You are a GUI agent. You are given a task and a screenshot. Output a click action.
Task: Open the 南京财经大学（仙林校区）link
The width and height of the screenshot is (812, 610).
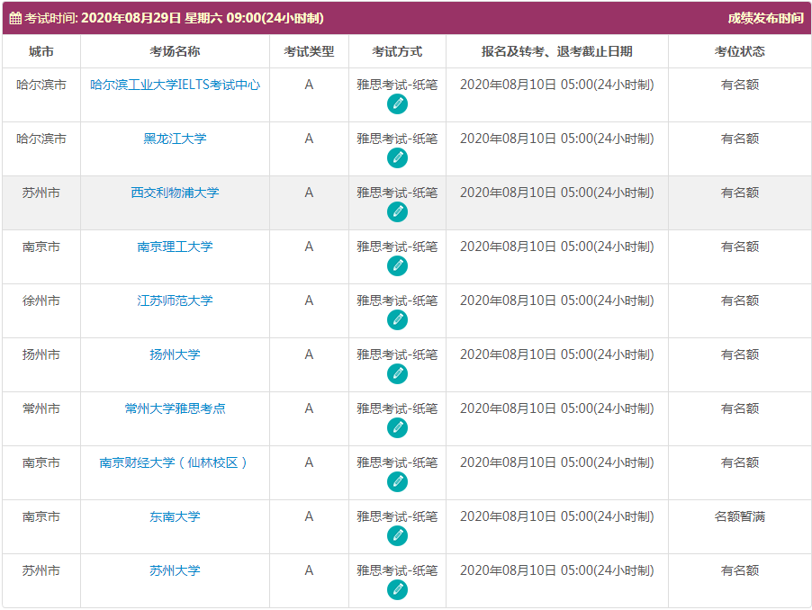point(174,462)
